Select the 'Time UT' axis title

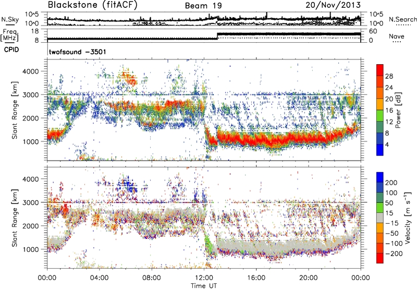point(204,286)
